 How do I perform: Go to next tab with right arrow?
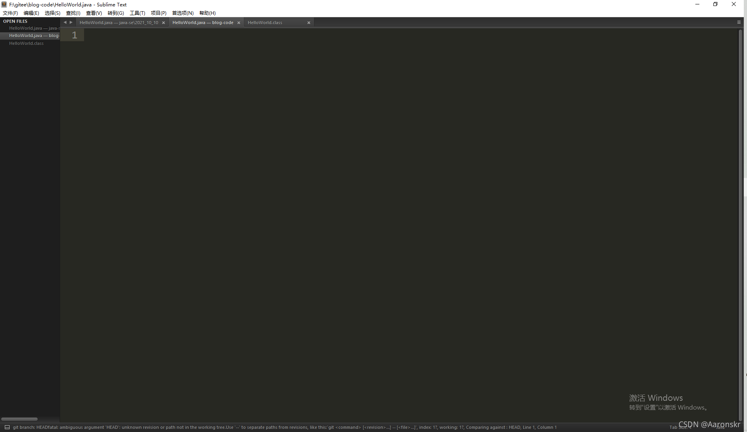click(x=71, y=22)
